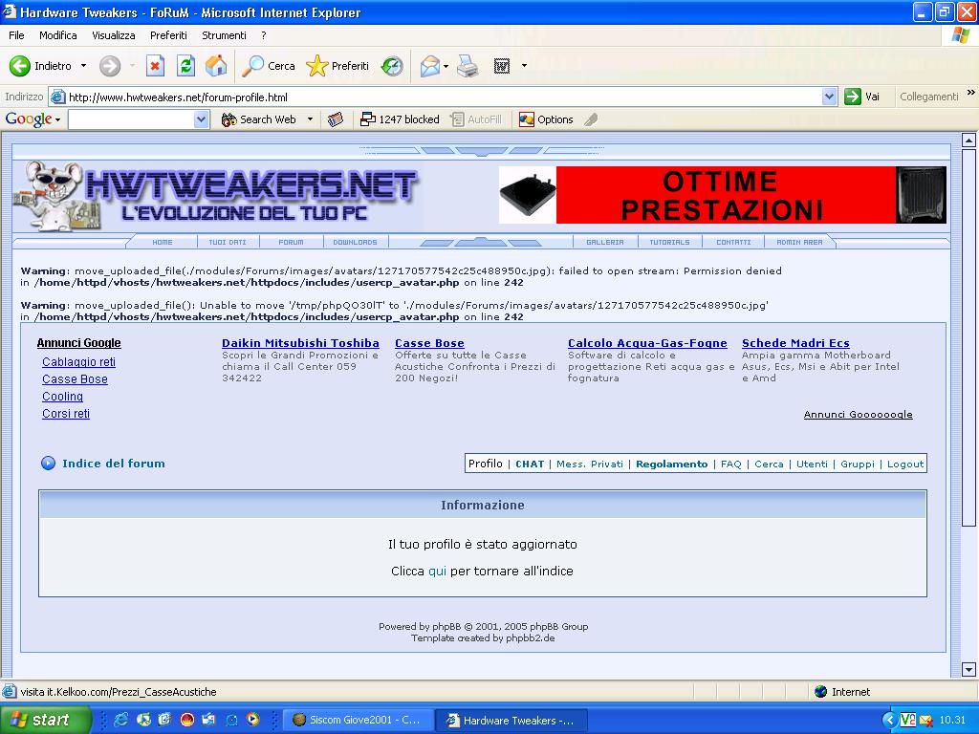Switch to the FORUM navigation tab
The image size is (979, 734).
pyautogui.click(x=291, y=242)
